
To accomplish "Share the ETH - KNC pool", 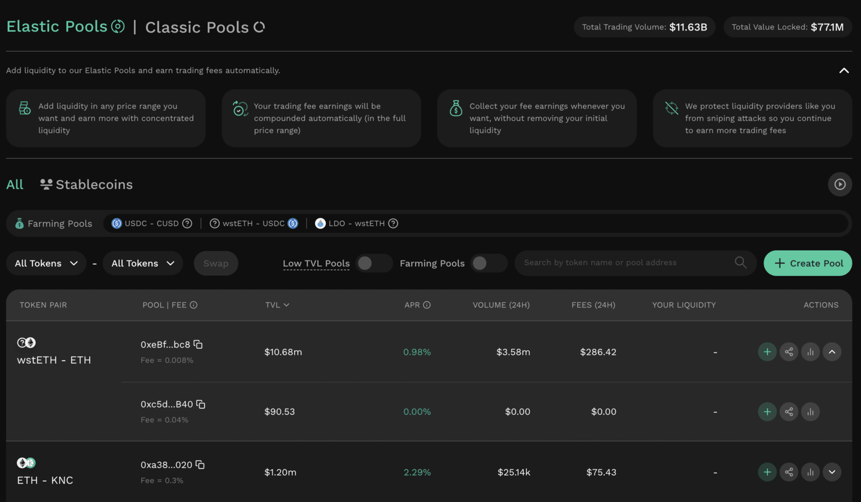I will click(x=789, y=472).
